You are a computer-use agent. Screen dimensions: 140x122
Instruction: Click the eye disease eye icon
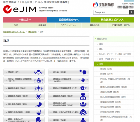tap(83, 88)
